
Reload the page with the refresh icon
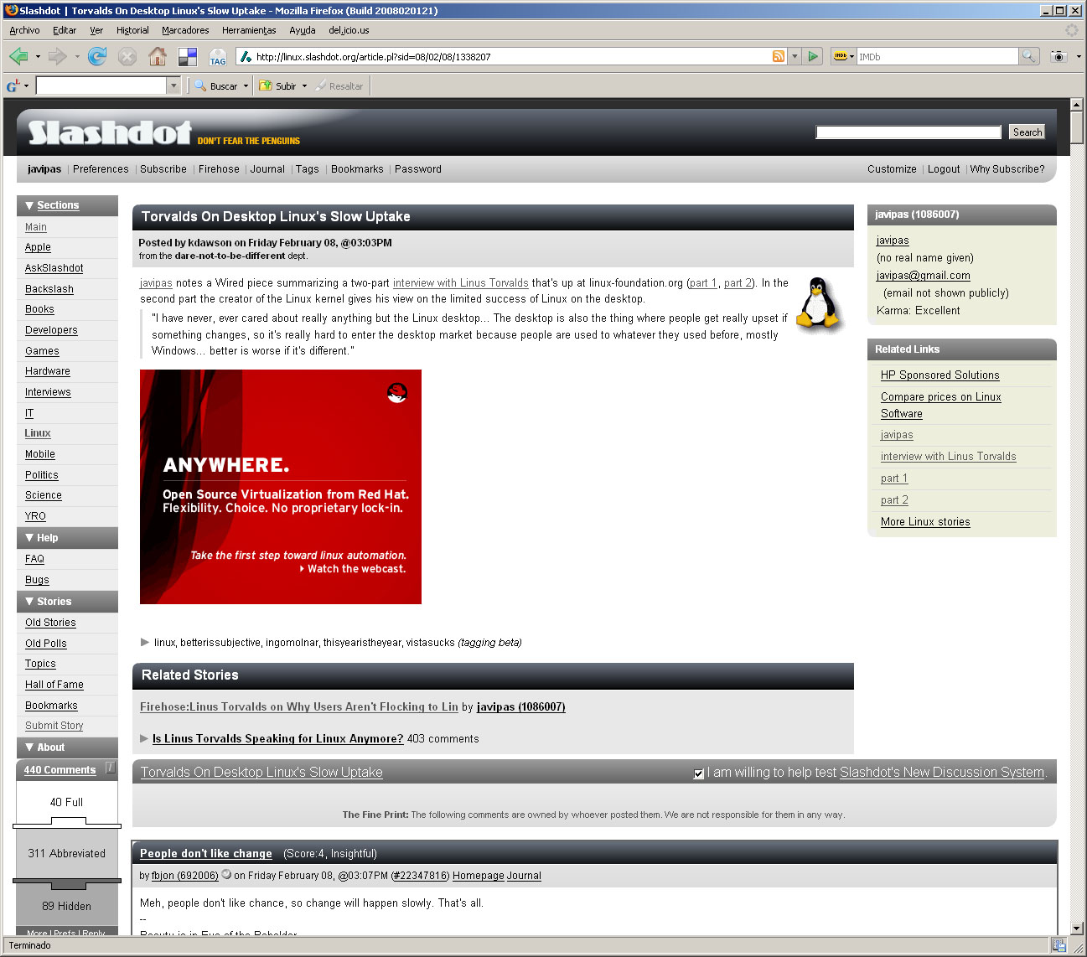click(x=97, y=56)
